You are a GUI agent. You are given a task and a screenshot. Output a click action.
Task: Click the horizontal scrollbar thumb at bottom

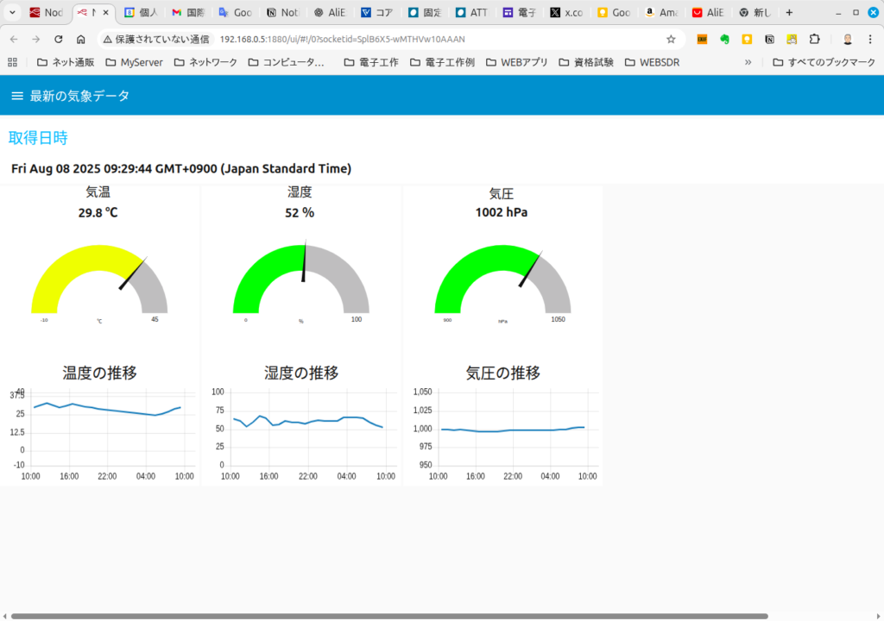click(x=389, y=616)
